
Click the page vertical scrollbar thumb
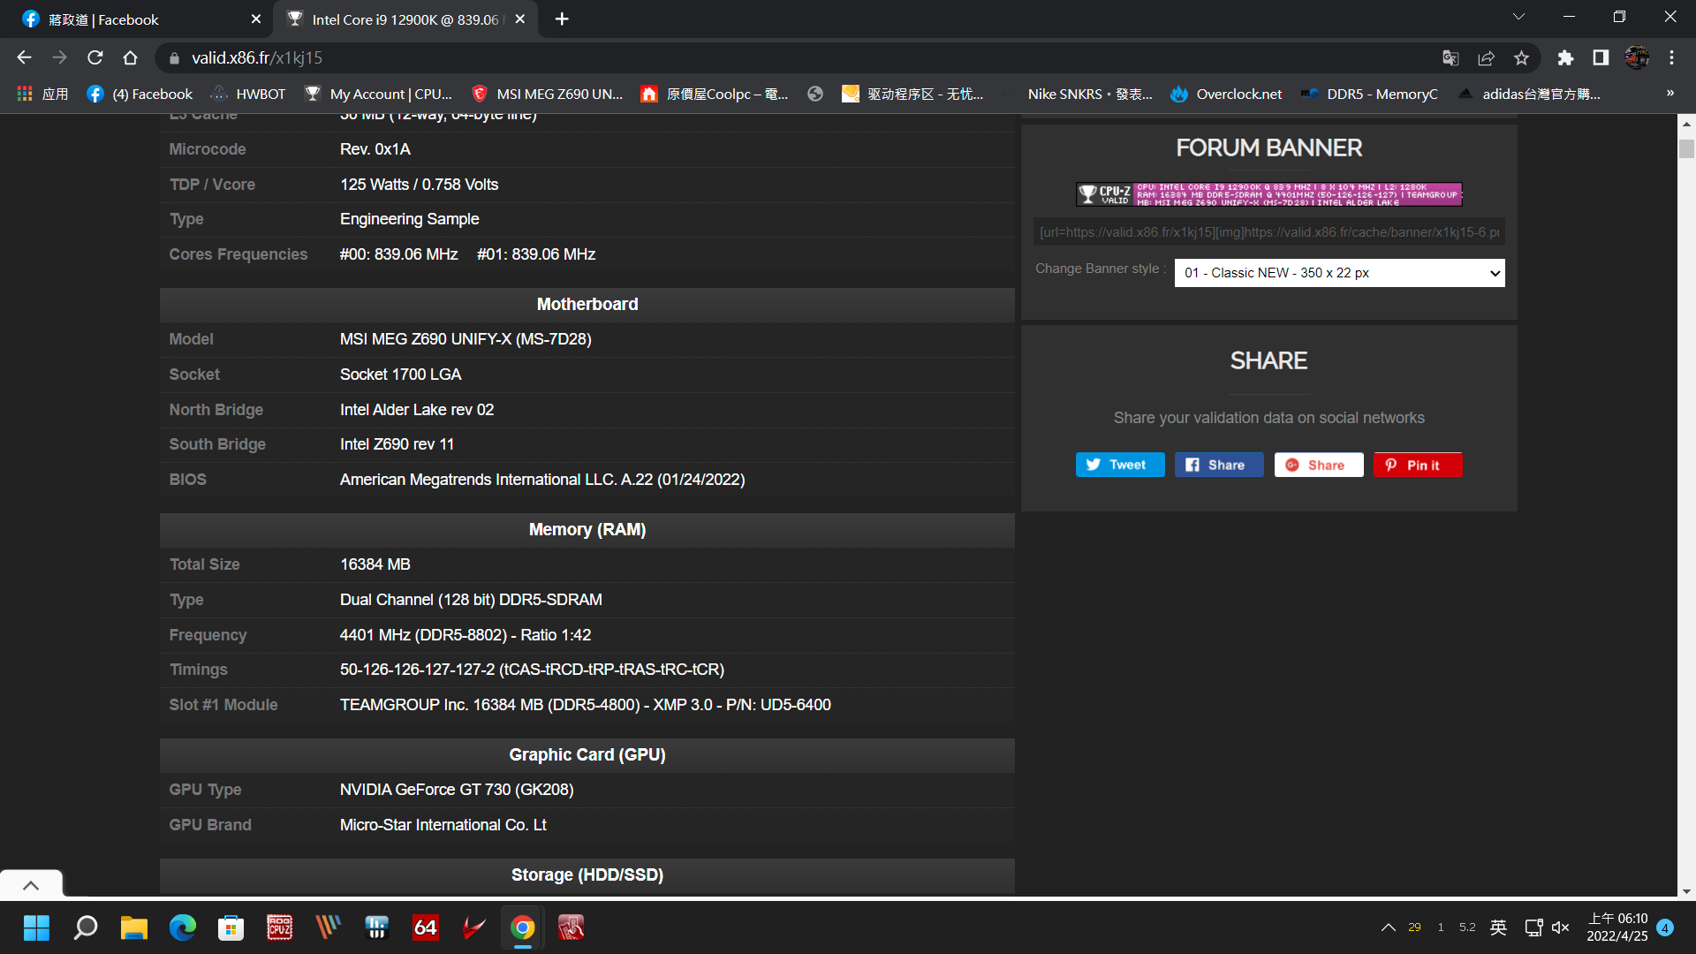pyautogui.click(x=1686, y=148)
